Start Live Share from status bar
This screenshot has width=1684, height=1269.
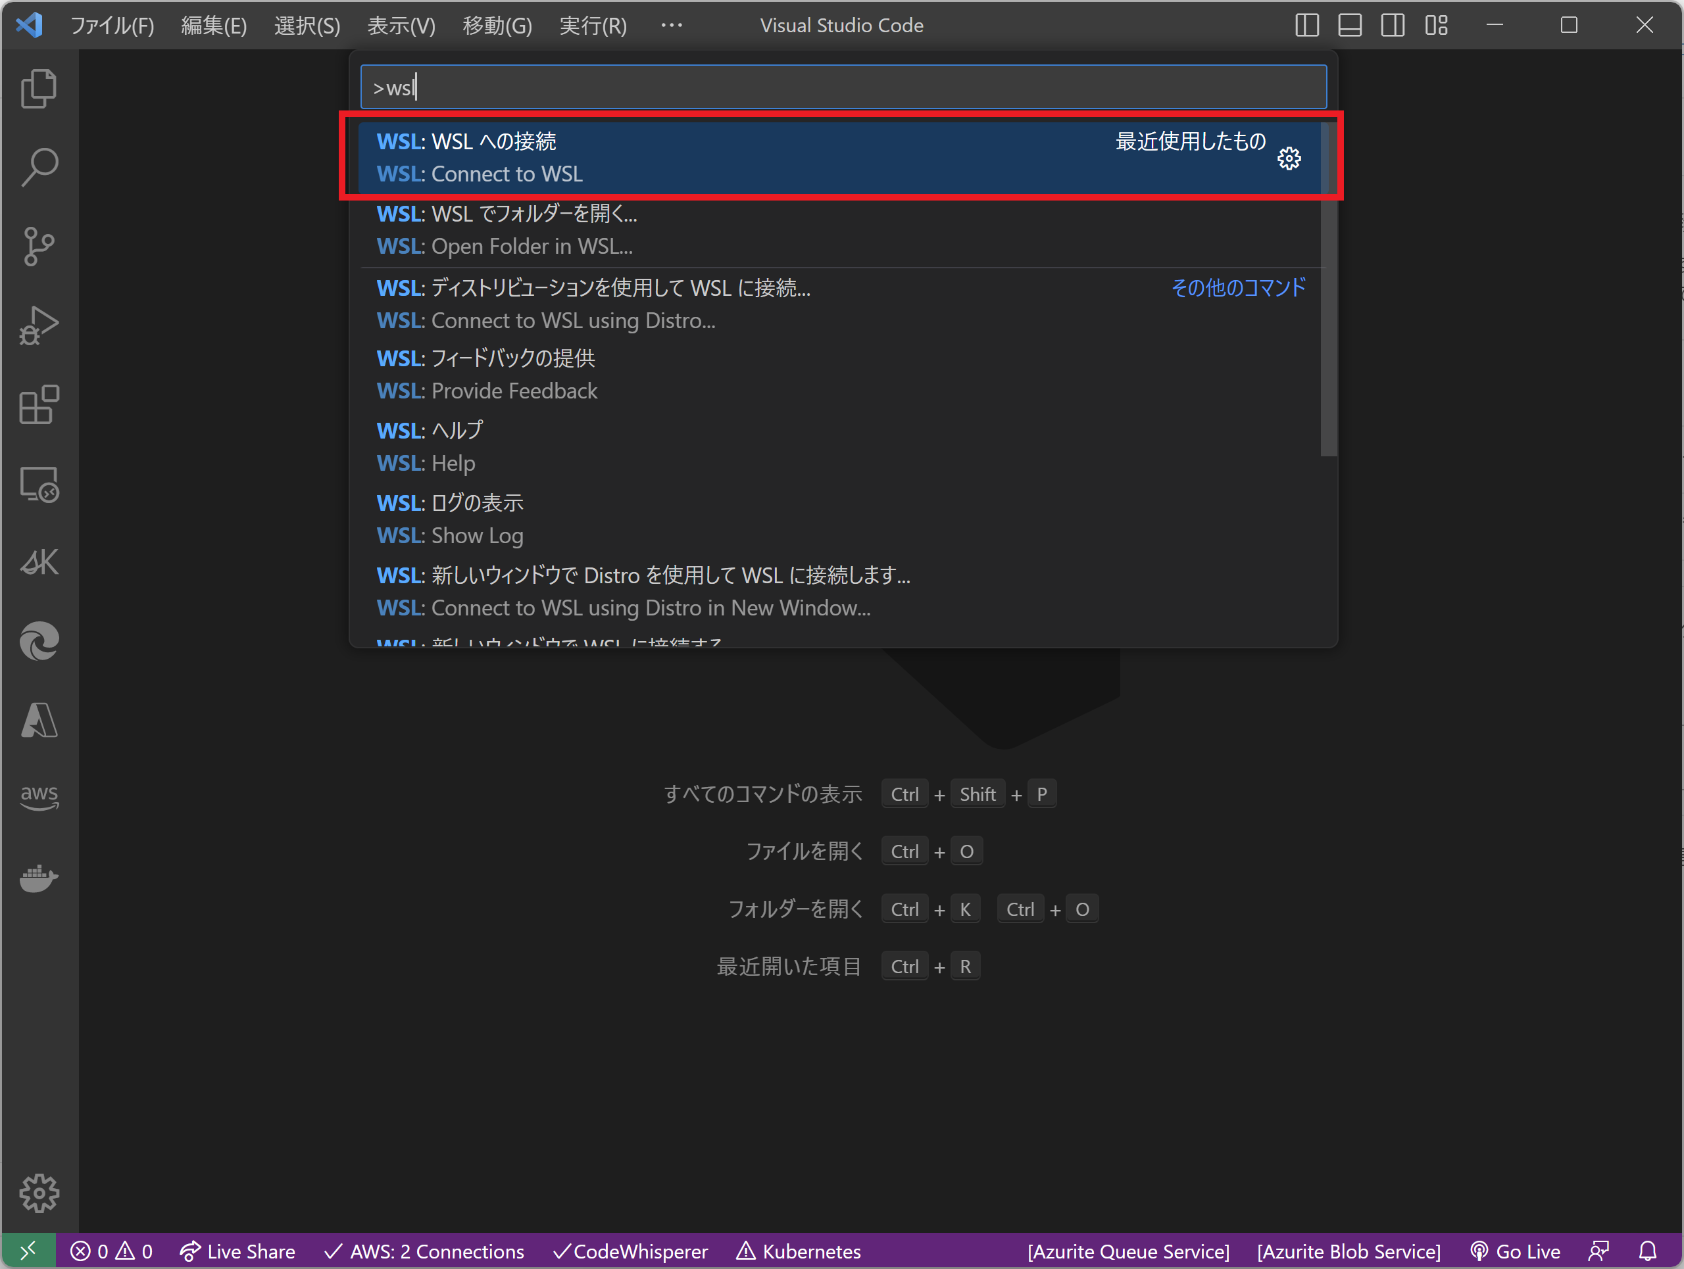[x=237, y=1251]
